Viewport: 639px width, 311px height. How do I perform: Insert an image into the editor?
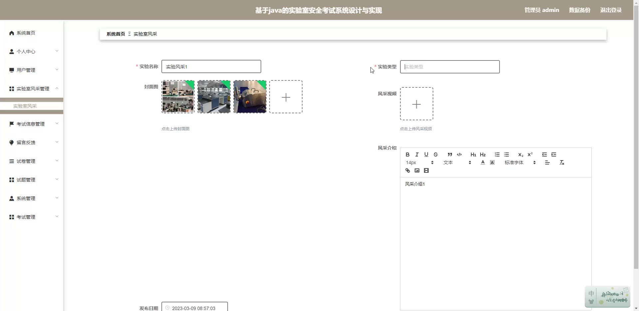coord(417,170)
